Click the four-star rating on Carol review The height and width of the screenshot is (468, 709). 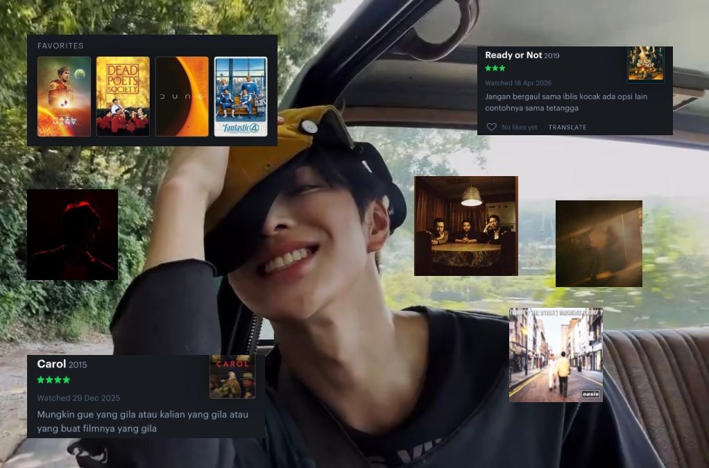pos(54,380)
